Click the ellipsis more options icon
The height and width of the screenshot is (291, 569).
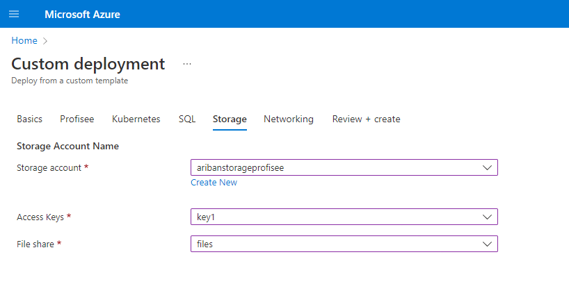[x=186, y=64]
